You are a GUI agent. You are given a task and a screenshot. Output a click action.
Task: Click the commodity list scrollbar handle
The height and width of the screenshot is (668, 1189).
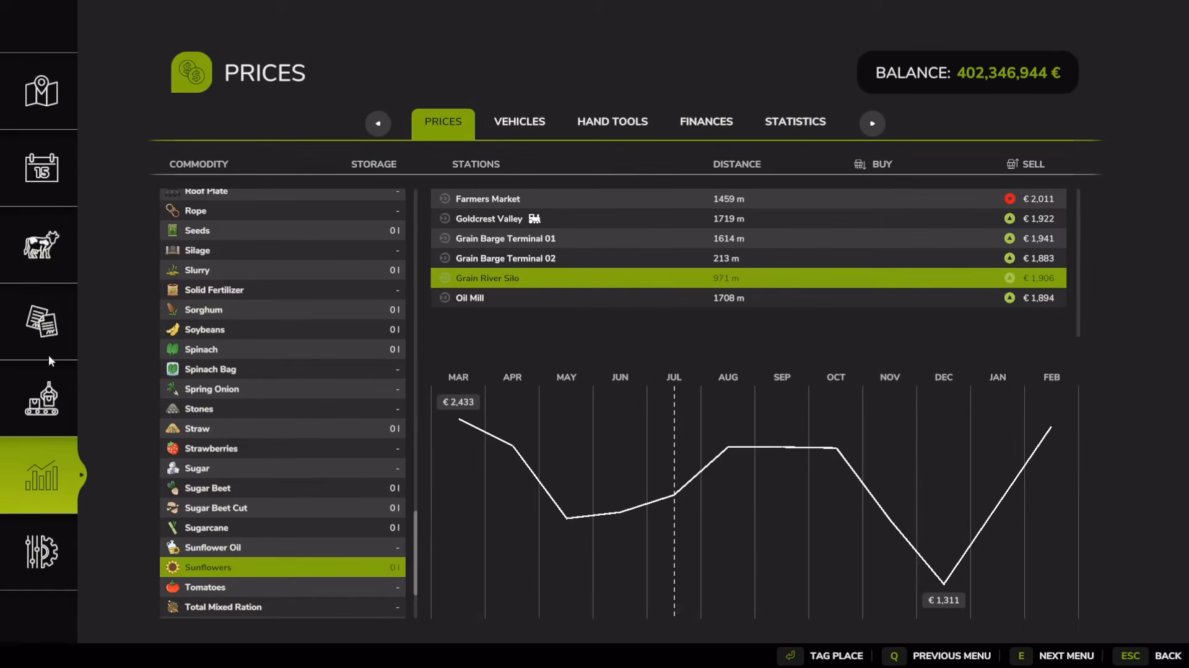415,553
